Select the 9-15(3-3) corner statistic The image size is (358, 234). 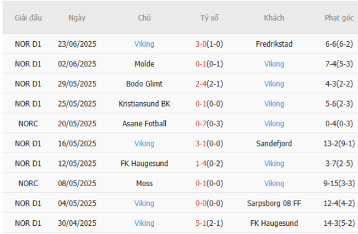click(x=339, y=183)
